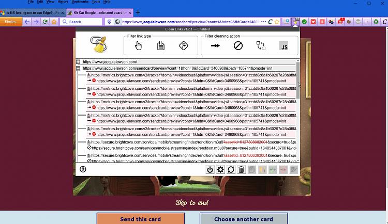Toggle the JS cleaning action filter
Image resolution: width=388 pixels, height=224 pixels.
[x=284, y=46]
